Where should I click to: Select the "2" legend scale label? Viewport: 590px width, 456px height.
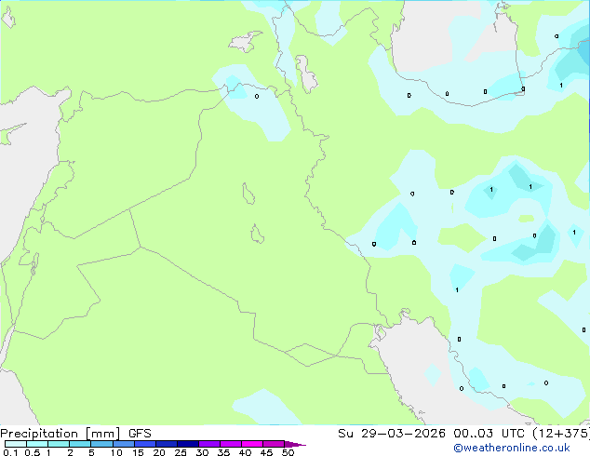coord(70,452)
